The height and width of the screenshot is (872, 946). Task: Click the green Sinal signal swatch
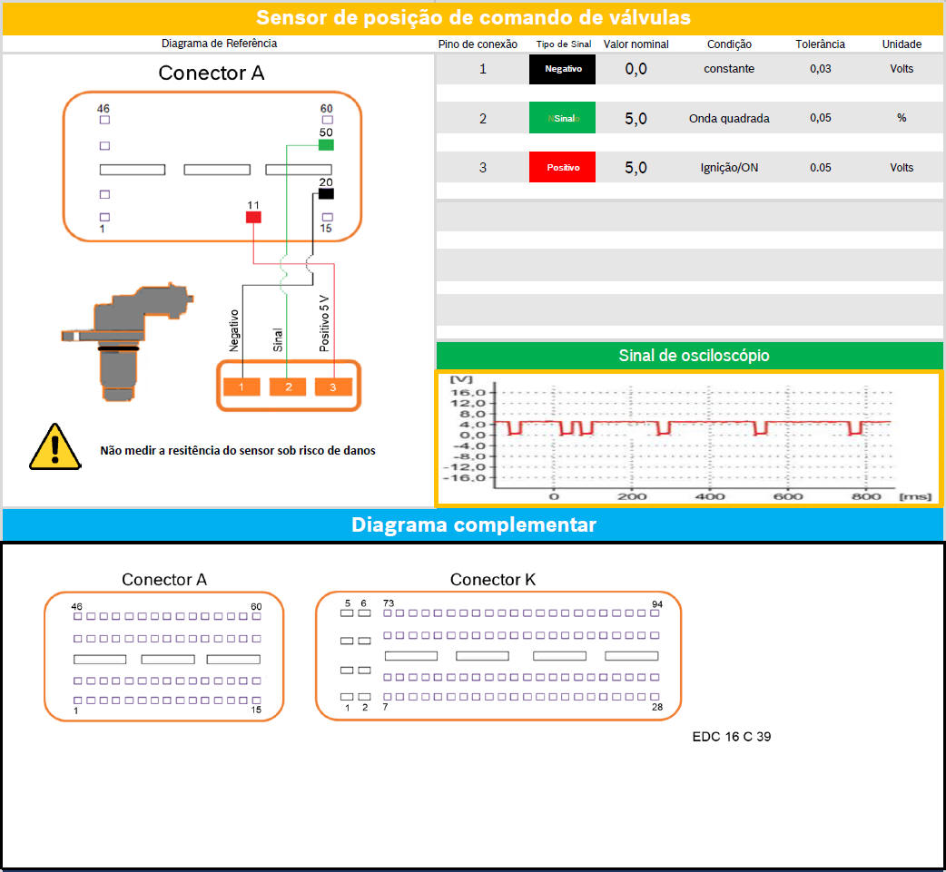pos(562,118)
